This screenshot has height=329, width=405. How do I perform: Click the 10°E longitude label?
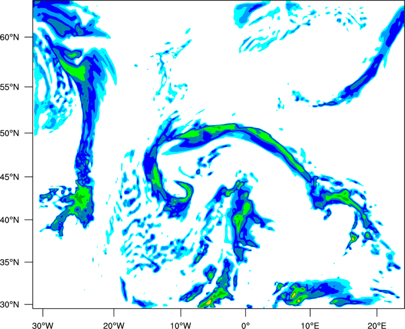tap(310, 325)
